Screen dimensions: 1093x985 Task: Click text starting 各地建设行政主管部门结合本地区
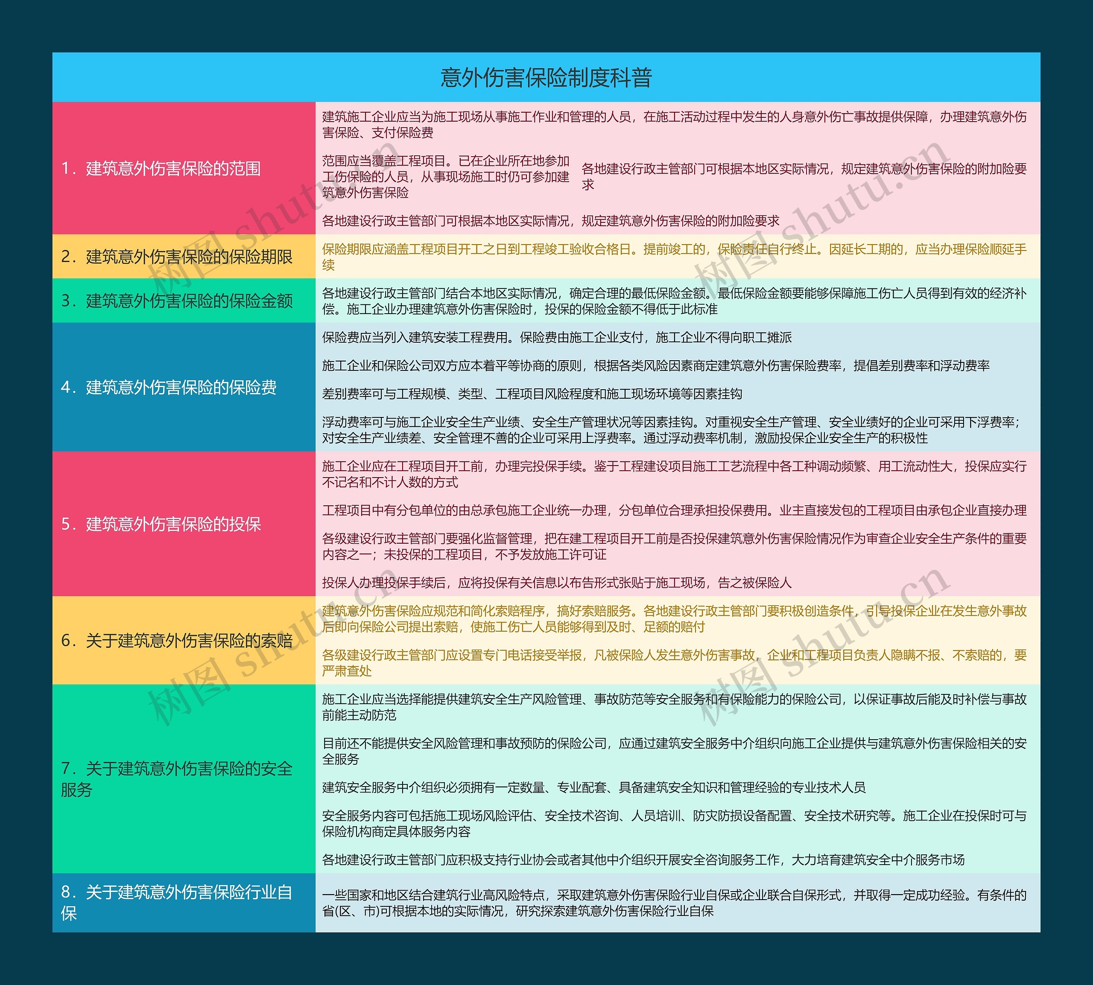click(674, 301)
